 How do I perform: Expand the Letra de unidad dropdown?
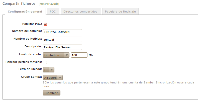pyautogui.click(x=49, y=70)
